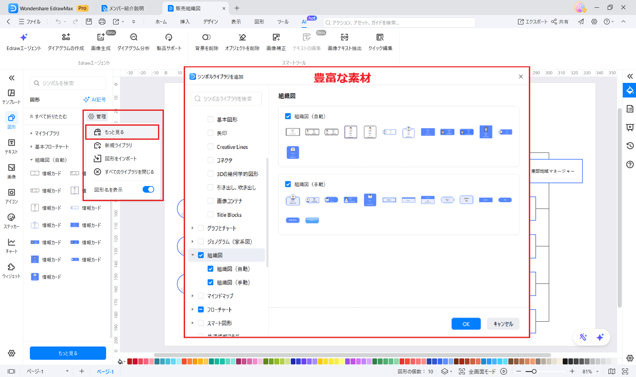Toggle the 図形名を表示 switch
636x377 pixels.
148,189
